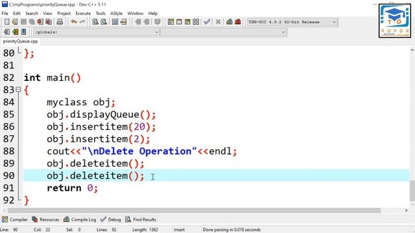Switch to the Resources bottom tab

[x=45, y=219]
